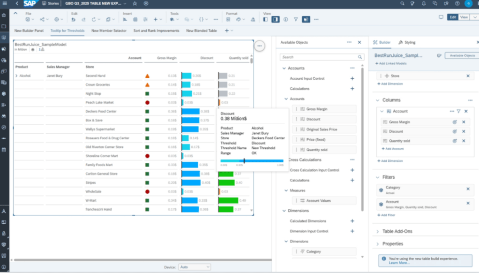The width and height of the screenshot is (479, 273).
Task: Click the Available Objects button in Builder
Action: (x=462, y=55)
